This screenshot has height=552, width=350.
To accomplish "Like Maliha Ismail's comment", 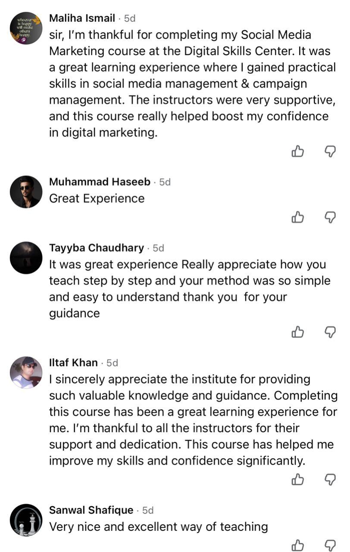I will 298,151.
